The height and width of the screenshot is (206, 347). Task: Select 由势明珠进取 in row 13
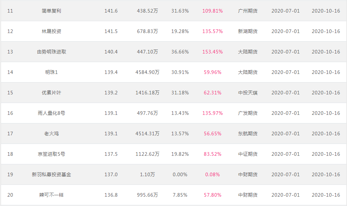[51, 52]
